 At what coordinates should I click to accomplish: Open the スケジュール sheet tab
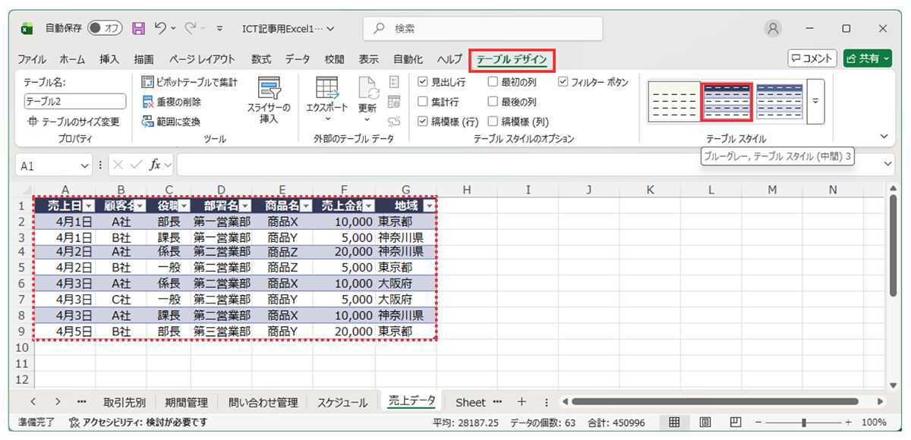click(x=343, y=402)
